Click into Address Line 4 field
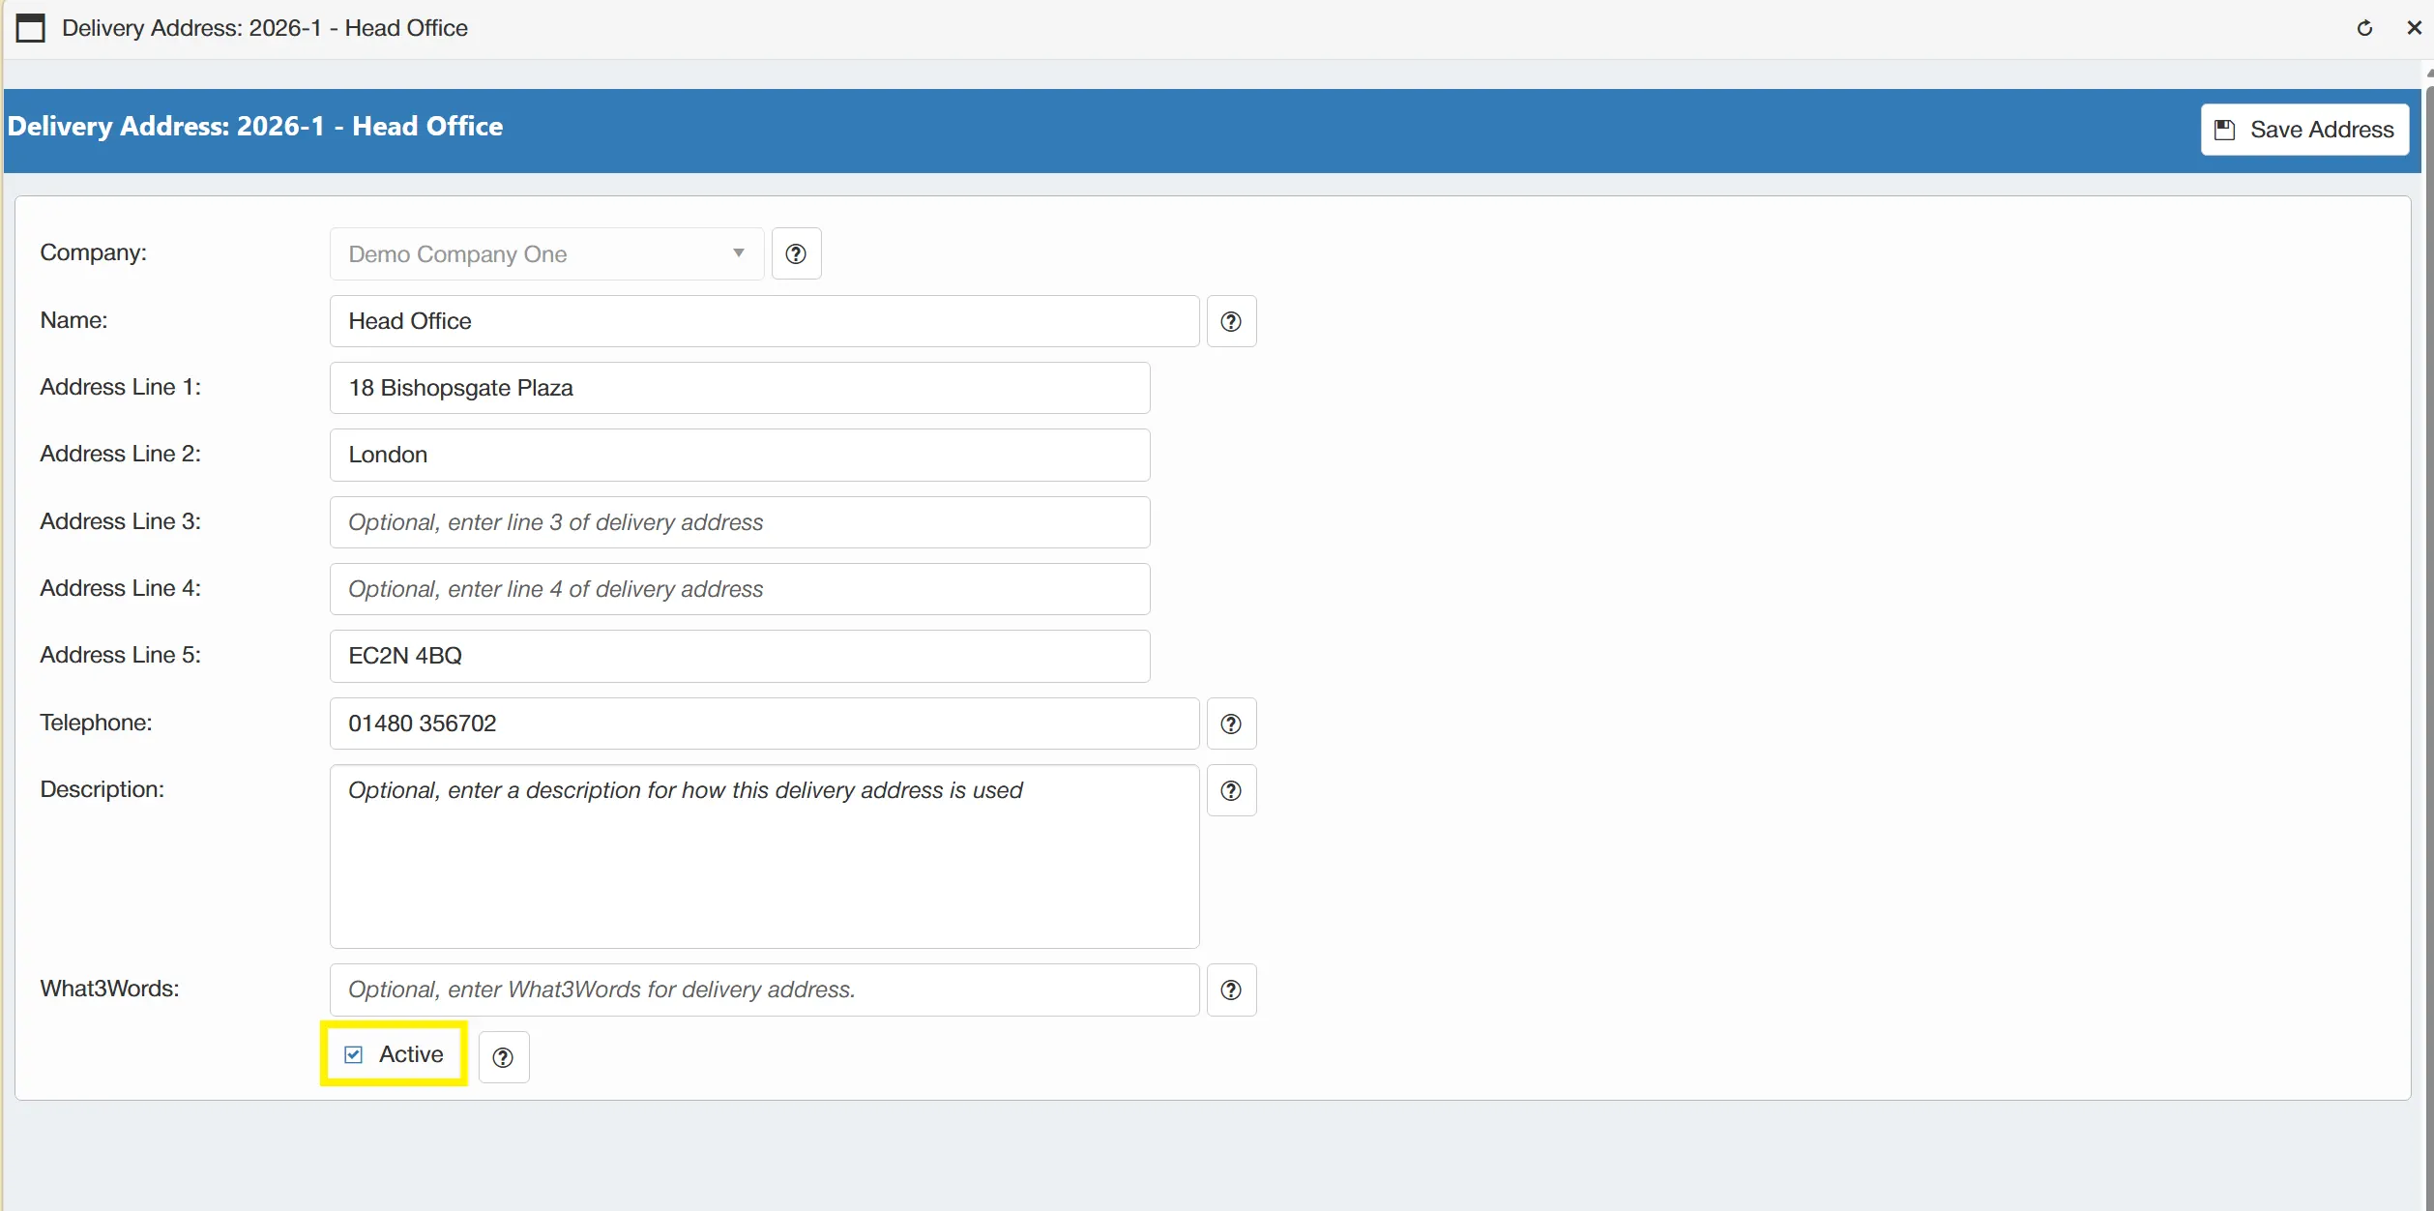The width and height of the screenshot is (2434, 1211). pyautogui.click(x=740, y=589)
